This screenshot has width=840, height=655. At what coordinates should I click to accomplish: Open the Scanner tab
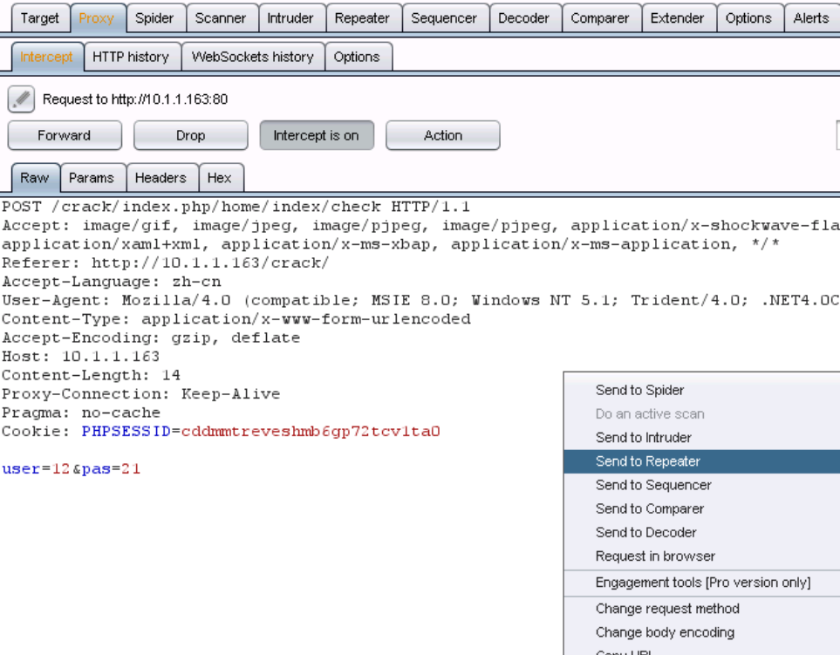(x=220, y=18)
